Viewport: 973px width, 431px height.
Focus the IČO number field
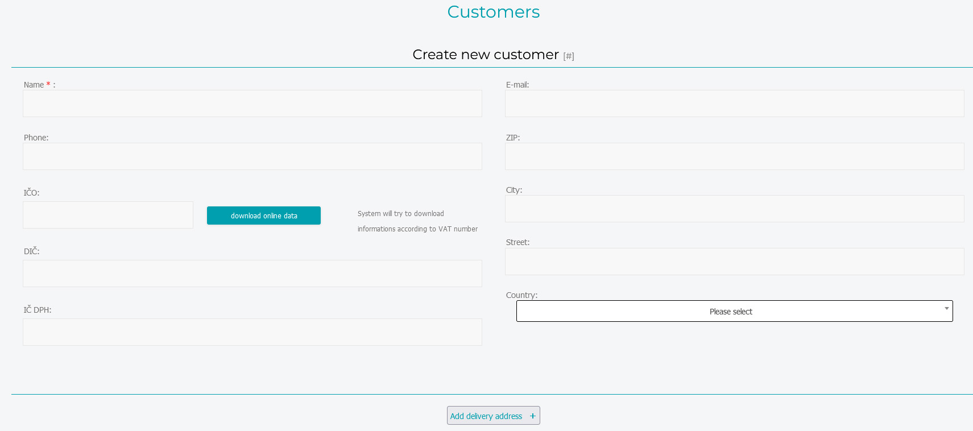click(108, 215)
